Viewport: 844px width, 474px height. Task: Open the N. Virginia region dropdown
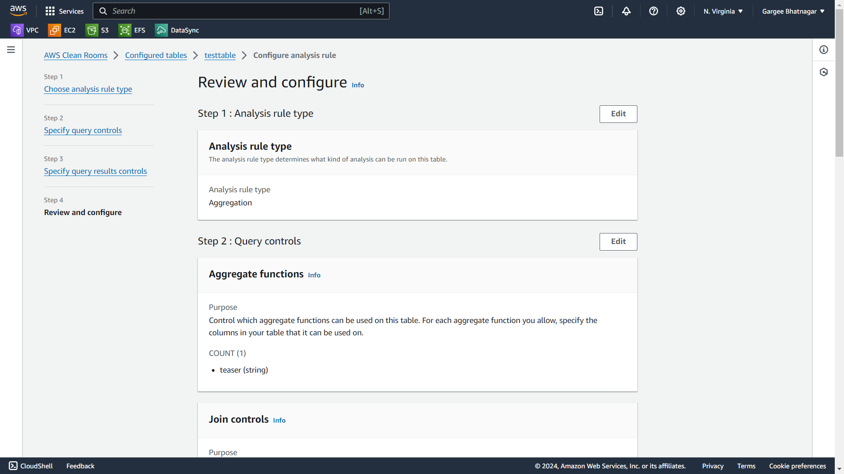[x=723, y=11]
